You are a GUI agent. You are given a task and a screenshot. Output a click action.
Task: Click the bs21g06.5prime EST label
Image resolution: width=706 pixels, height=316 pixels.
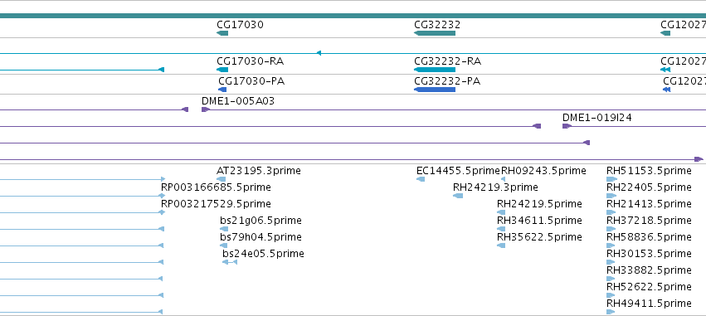pos(260,221)
